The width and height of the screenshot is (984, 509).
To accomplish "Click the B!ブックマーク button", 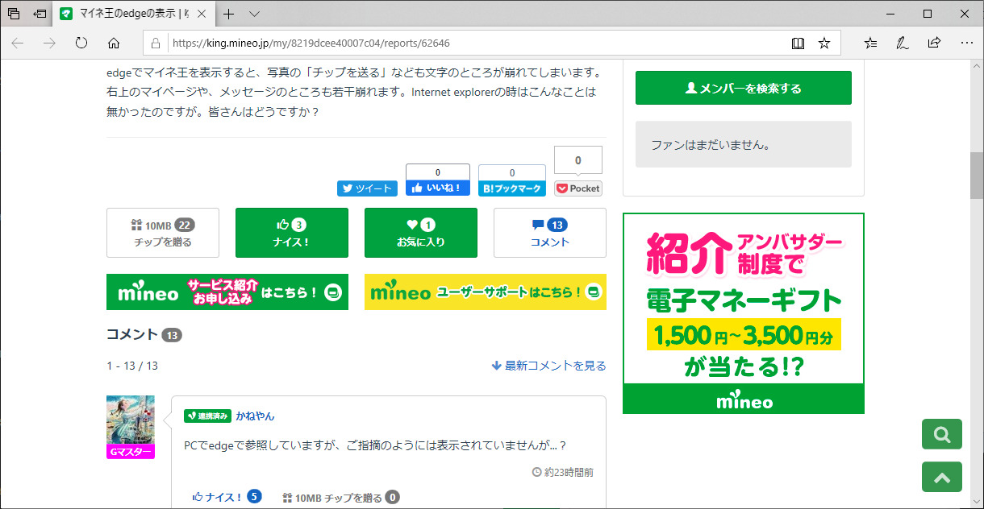I will tap(512, 188).
